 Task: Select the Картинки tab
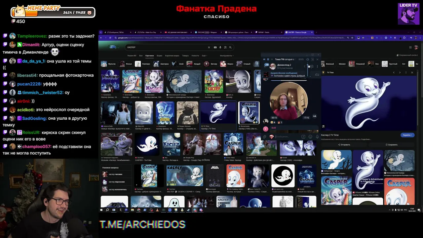[150, 56]
